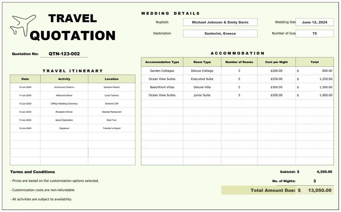Click the activities subject to availability line

[x=41, y=199]
